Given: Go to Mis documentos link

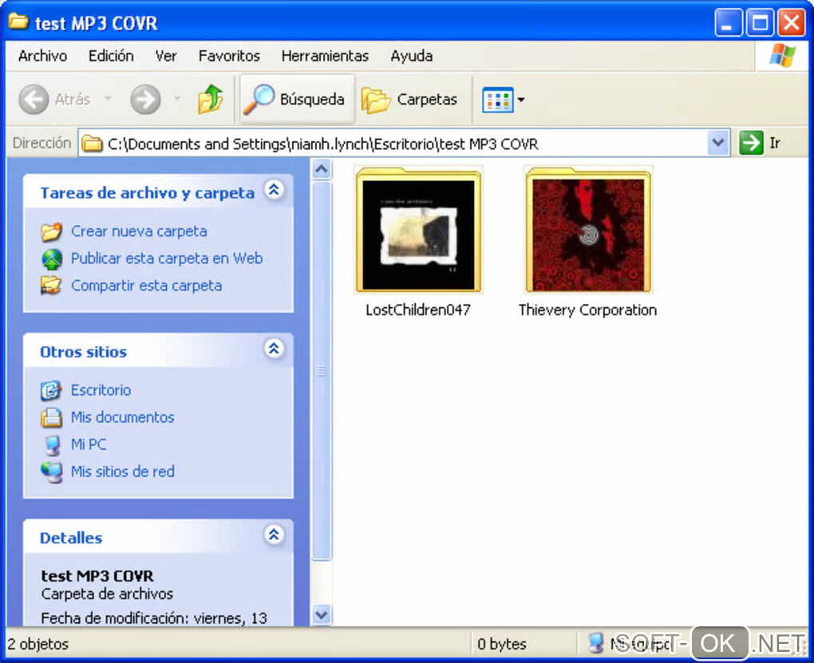Looking at the screenshot, I should (123, 417).
